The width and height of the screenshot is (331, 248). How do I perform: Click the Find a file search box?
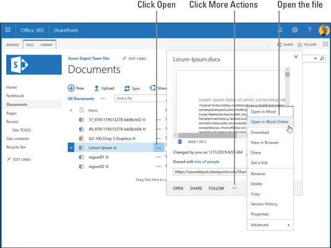click(x=140, y=99)
